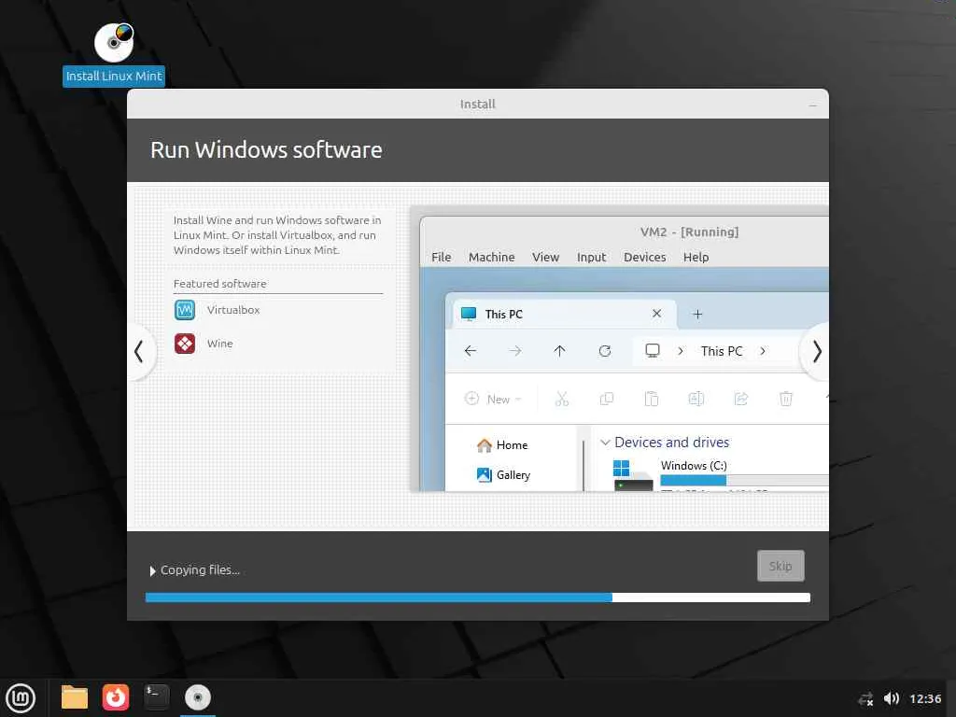Click the Cut scissors icon

click(561, 400)
